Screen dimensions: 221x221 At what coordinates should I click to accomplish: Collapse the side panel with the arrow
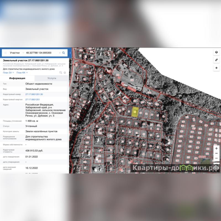pos(70,52)
